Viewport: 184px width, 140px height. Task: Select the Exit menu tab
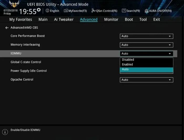[156, 20]
